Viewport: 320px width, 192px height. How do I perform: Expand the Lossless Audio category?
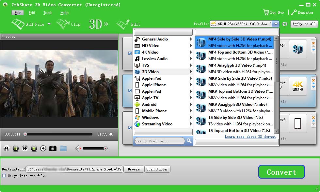pyautogui.click(x=191, y=58)
